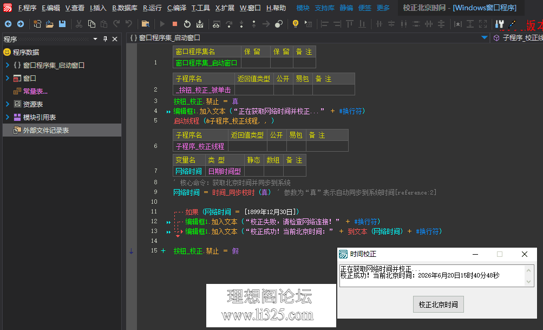Click the 更多 link in the menu bar
This screenshot has height=330, width=543.
(383, 8)
